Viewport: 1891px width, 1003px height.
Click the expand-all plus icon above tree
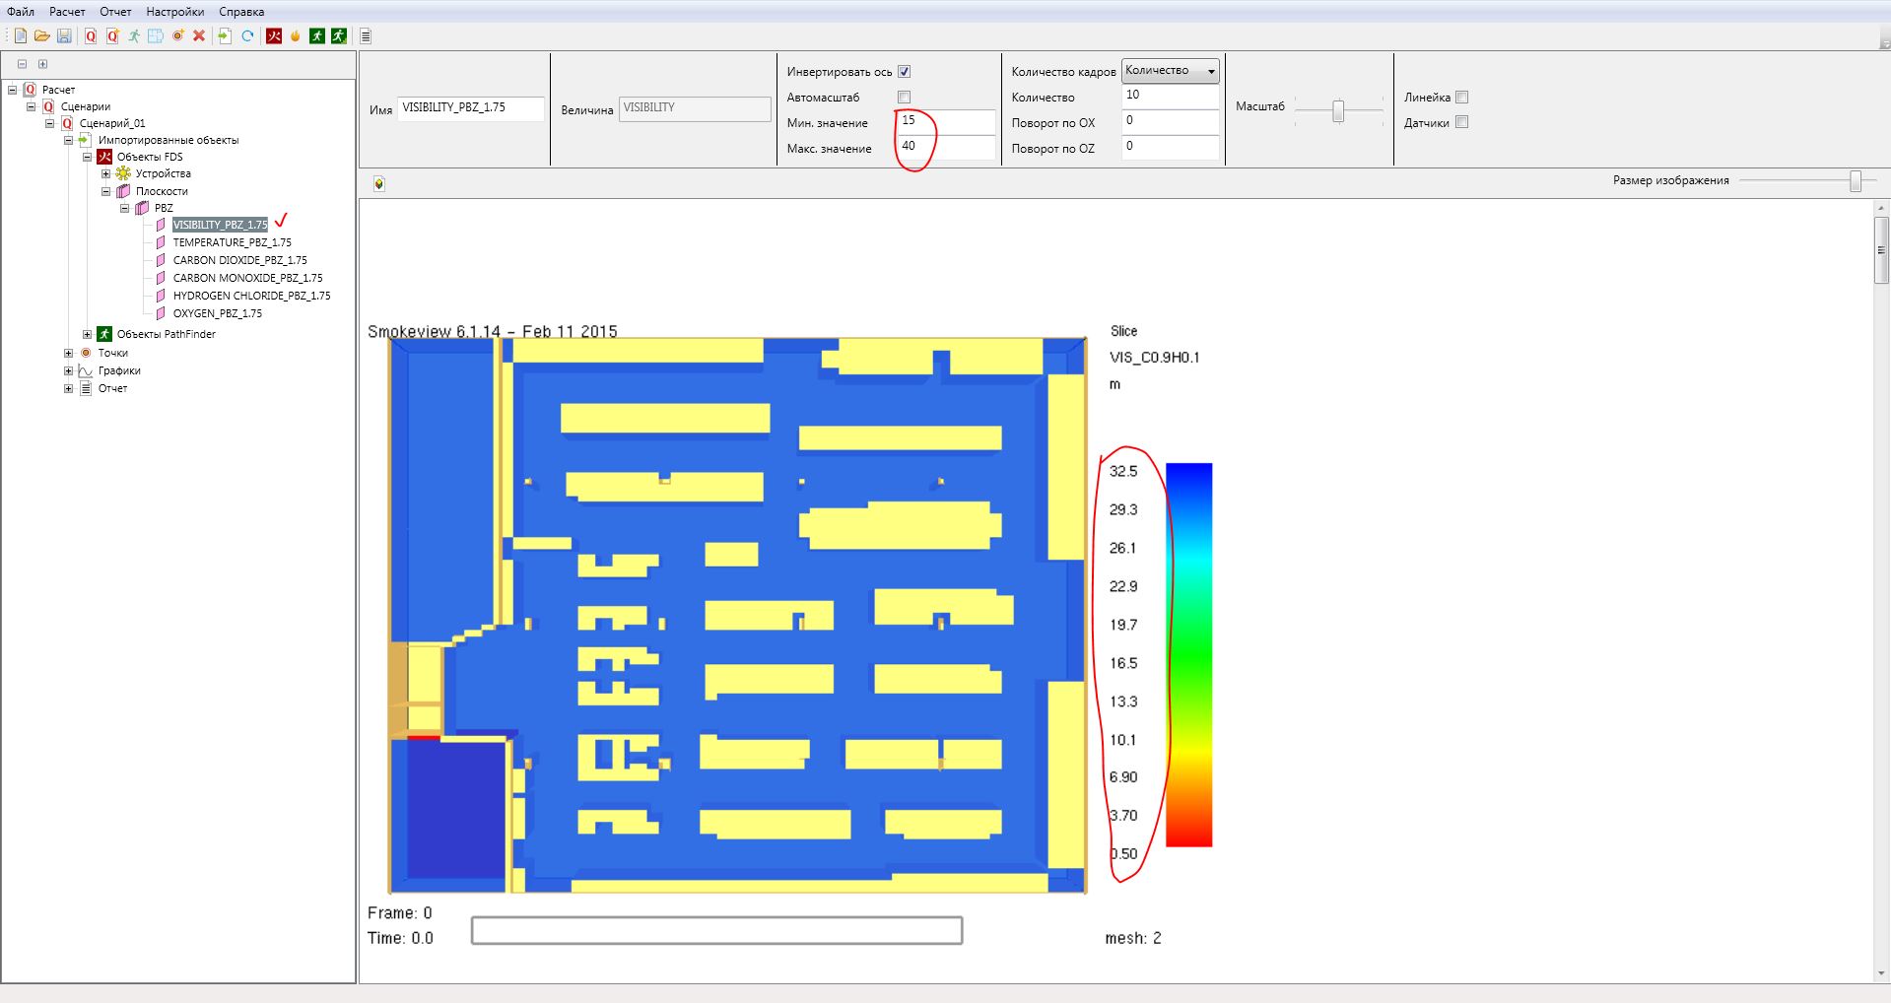[x=42, y=64]
